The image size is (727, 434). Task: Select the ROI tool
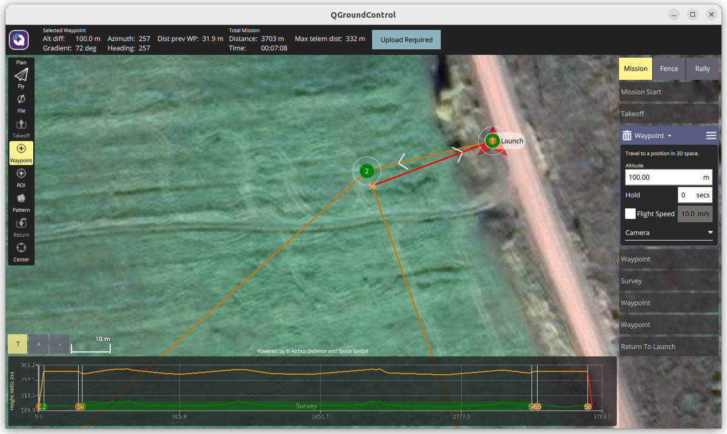click(21, 177)
